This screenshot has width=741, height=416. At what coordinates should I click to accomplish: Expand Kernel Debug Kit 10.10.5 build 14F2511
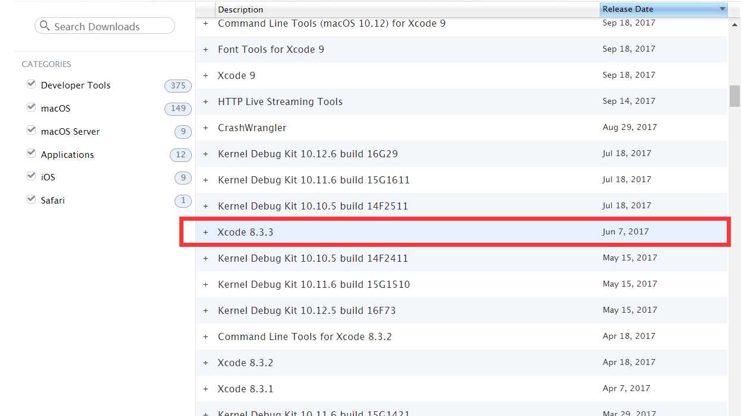click(x=205, y=206)
